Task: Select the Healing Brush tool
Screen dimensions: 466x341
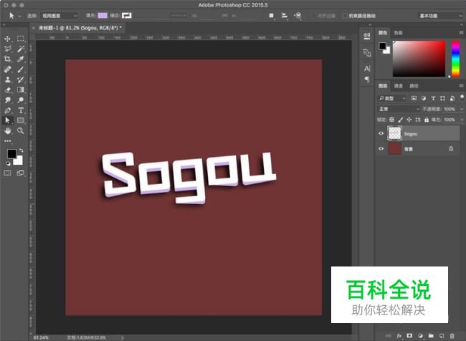Action: (x=7, y=69)
